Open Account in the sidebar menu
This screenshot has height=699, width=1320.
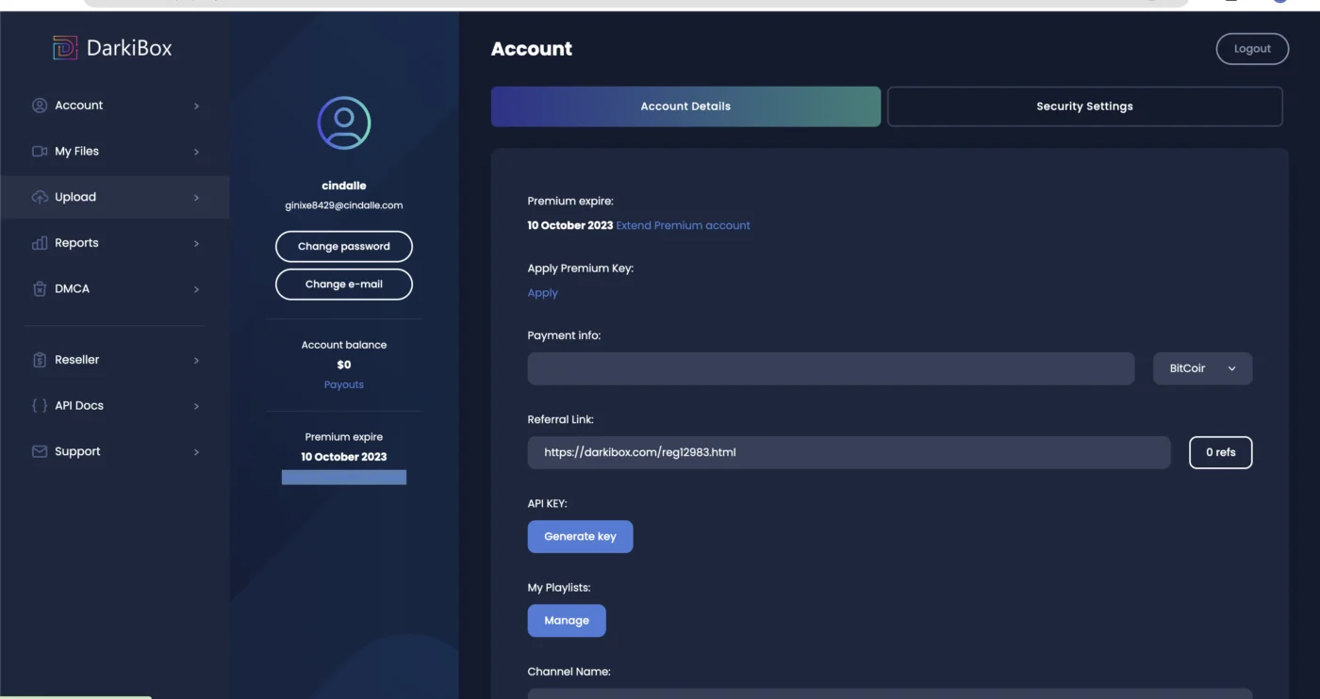pos(115,106)
